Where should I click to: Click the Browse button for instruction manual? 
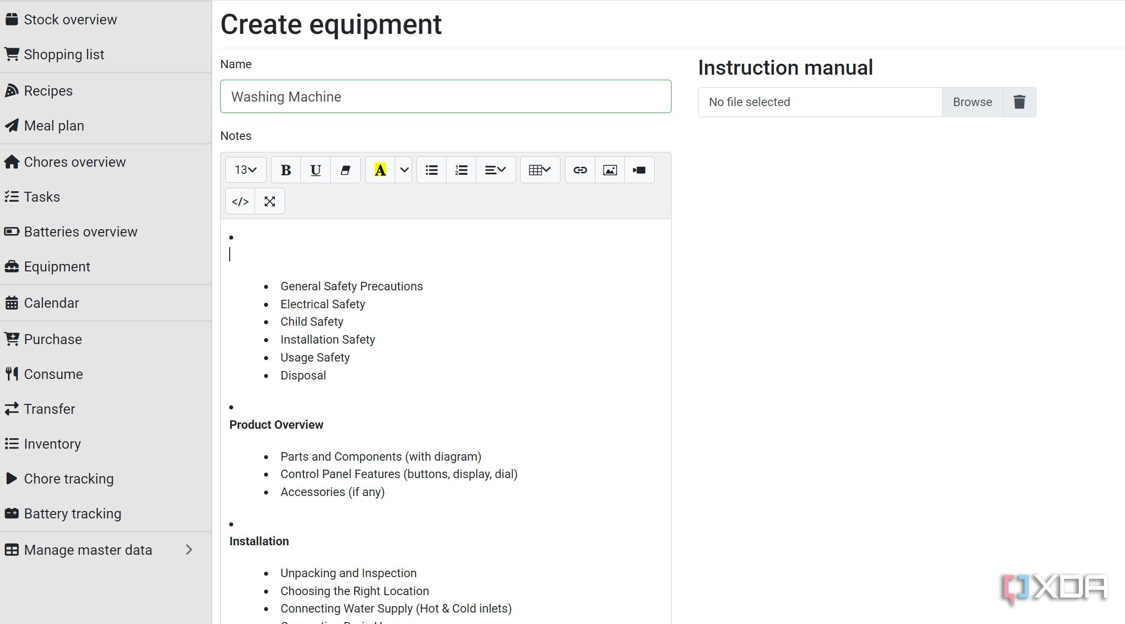[x=972, y=102]
